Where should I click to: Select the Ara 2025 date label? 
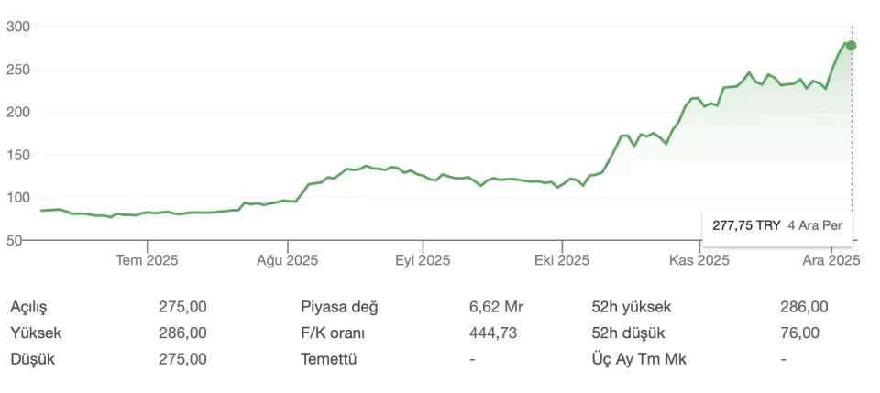coord(831,260)
